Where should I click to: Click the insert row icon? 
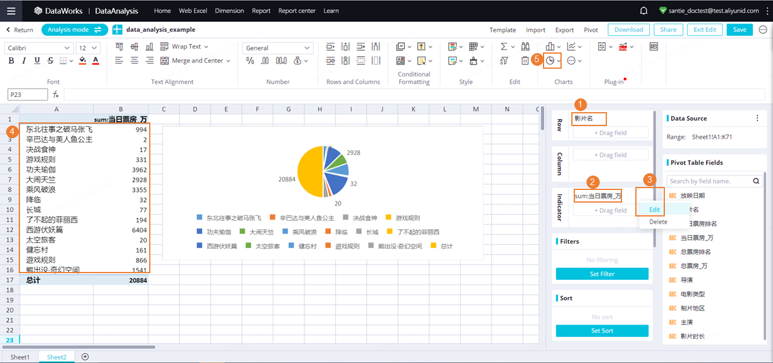(x=330, y=46)
